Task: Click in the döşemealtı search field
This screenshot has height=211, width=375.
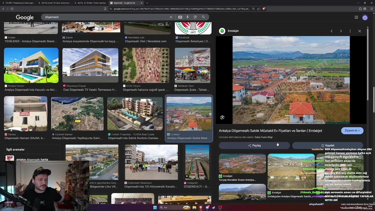Action: 105,17
